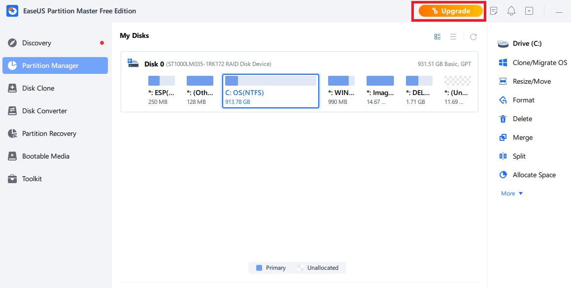Select the C: OS(NTFS) partition
571x288 pixels.
pos(270,91)
